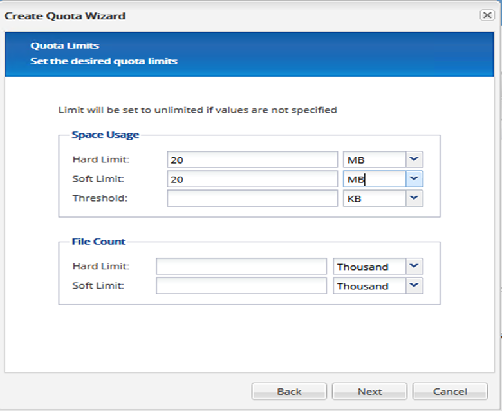Open the Space Usage Hard Limit unit dropdown arrow
The image size is (502, 411).
click(414, 160)
